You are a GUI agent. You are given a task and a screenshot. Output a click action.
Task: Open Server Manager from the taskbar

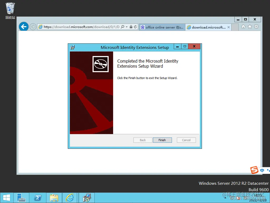point(21,198)
